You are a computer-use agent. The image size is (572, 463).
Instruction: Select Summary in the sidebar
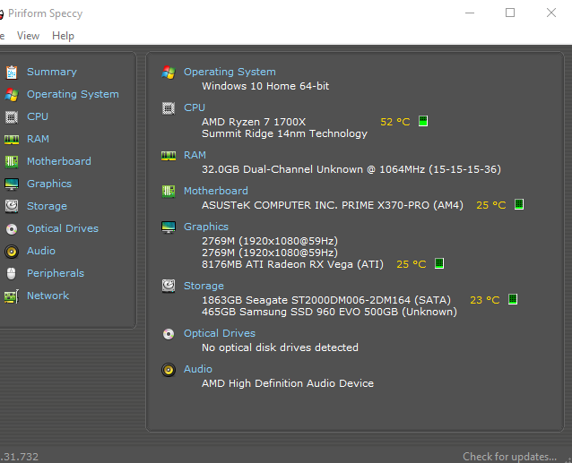(51, 72)
